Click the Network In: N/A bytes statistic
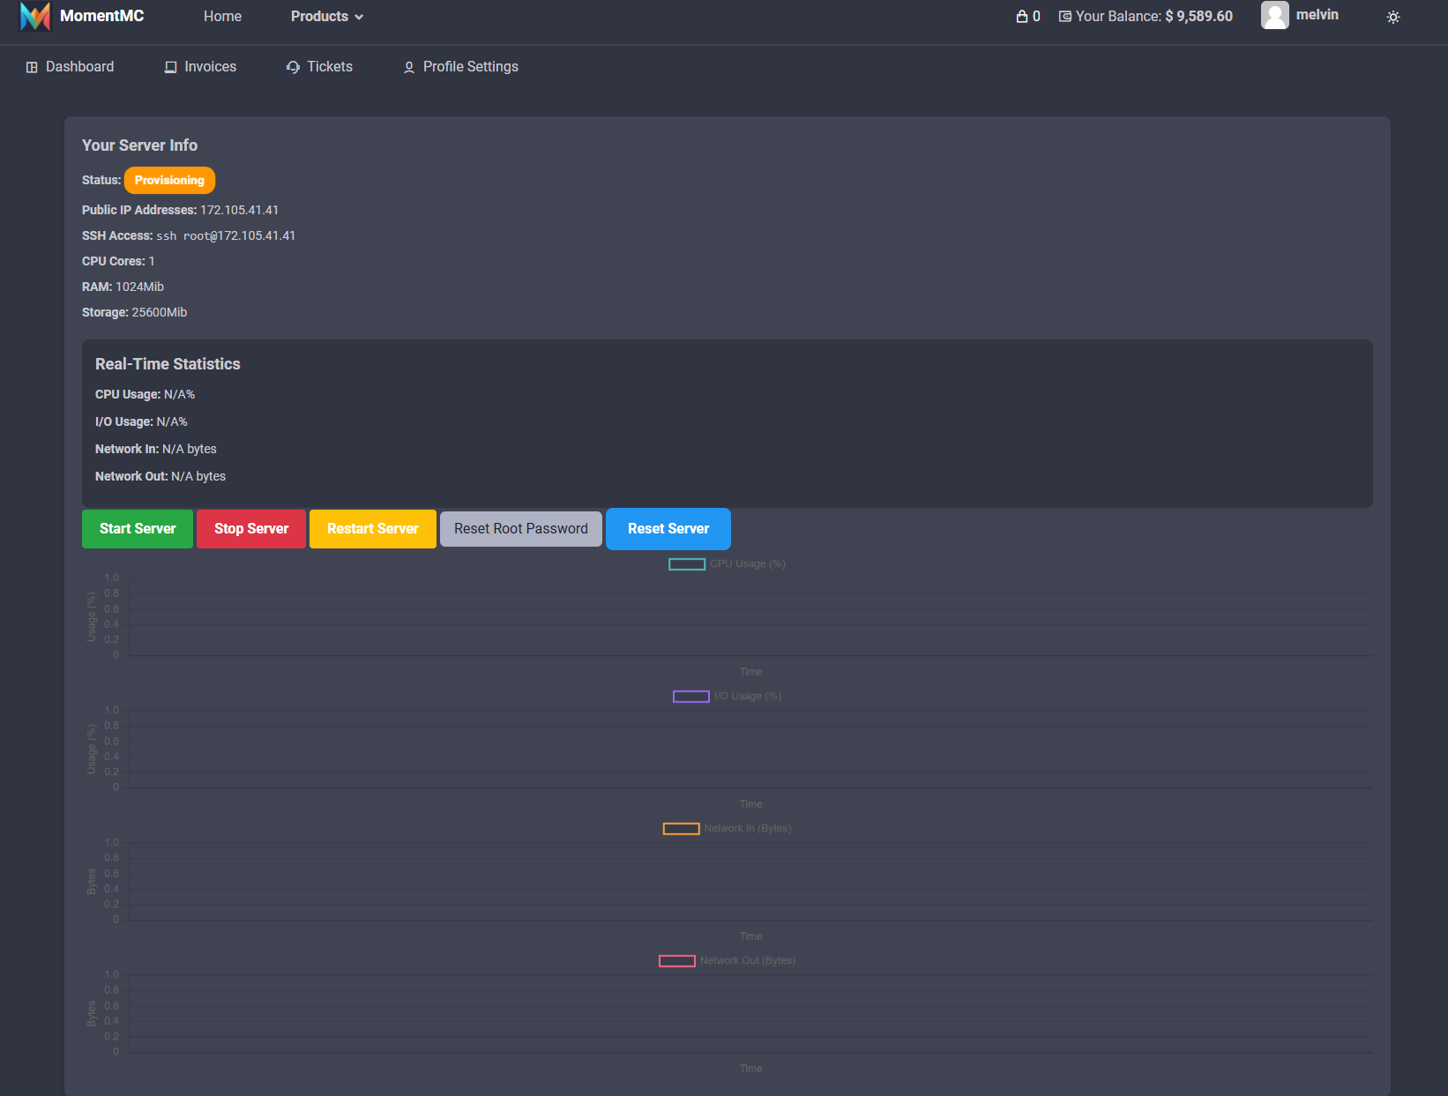The height and width of the screenshot is (1096, 1448). click(156, 449)
